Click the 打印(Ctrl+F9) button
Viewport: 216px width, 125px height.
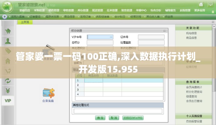point(133,118)
